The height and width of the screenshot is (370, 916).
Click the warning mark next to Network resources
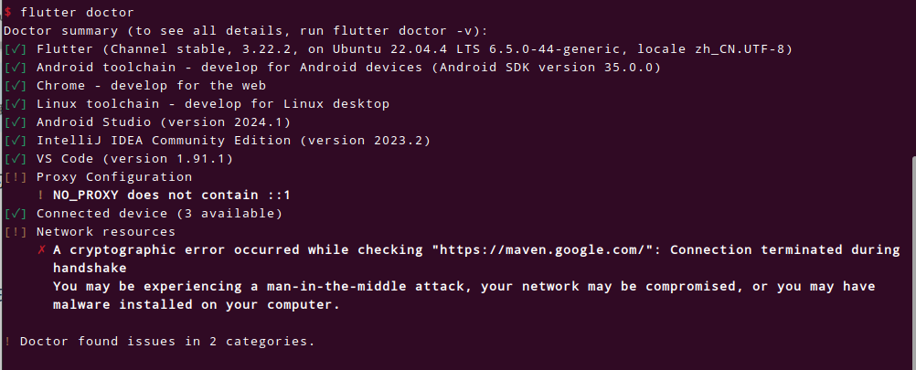coord(16,232)
